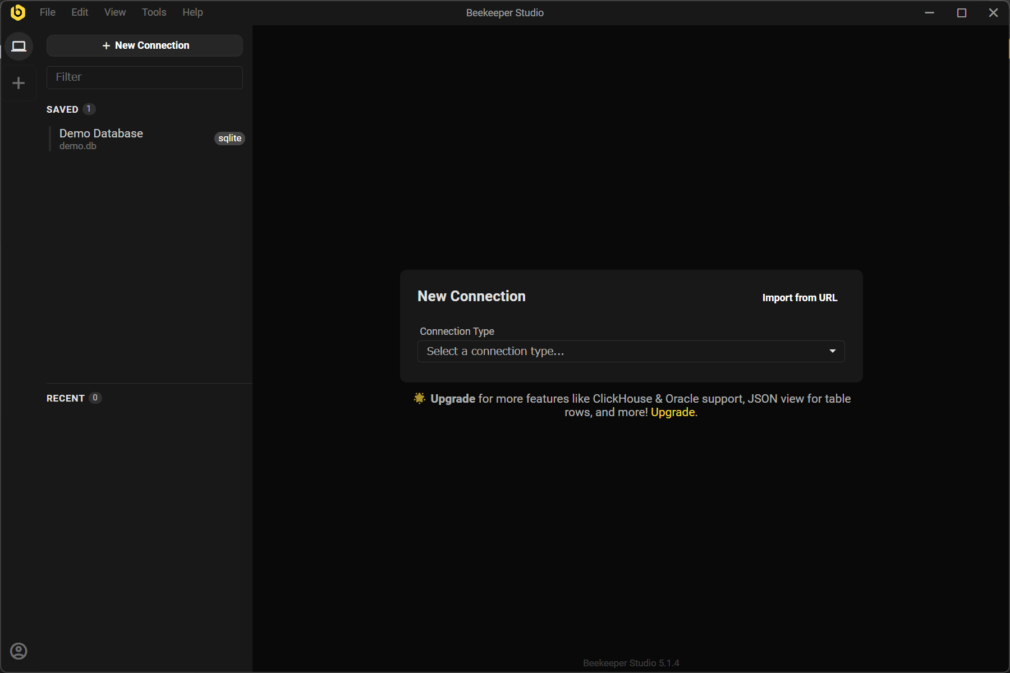
Task: Click the yellow Upgrade link
Action: point(673,412)
